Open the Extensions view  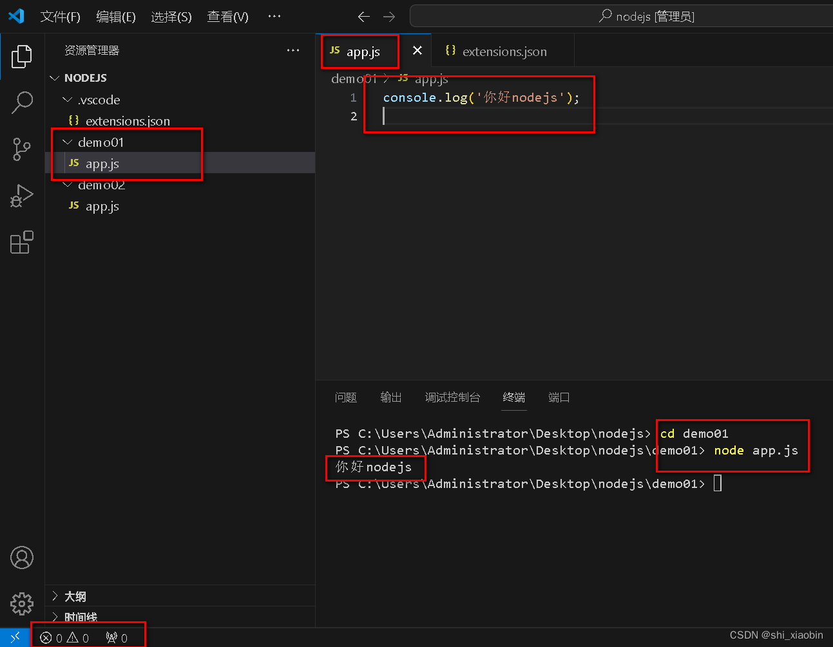coord(22,242)
